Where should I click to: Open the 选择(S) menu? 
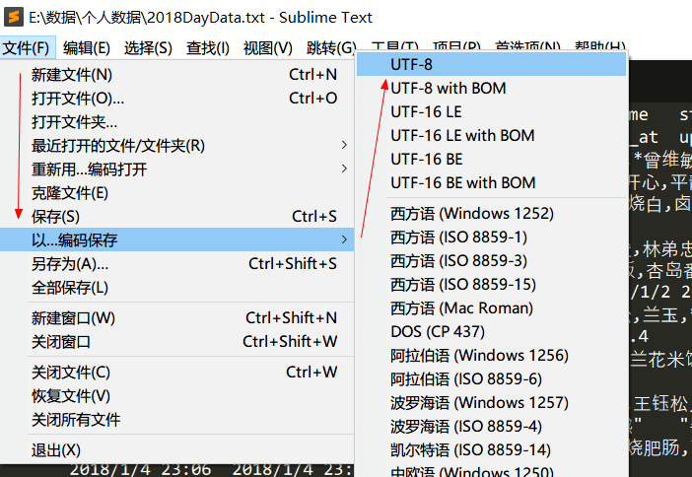pyautogui.click(x=148, y=47)
